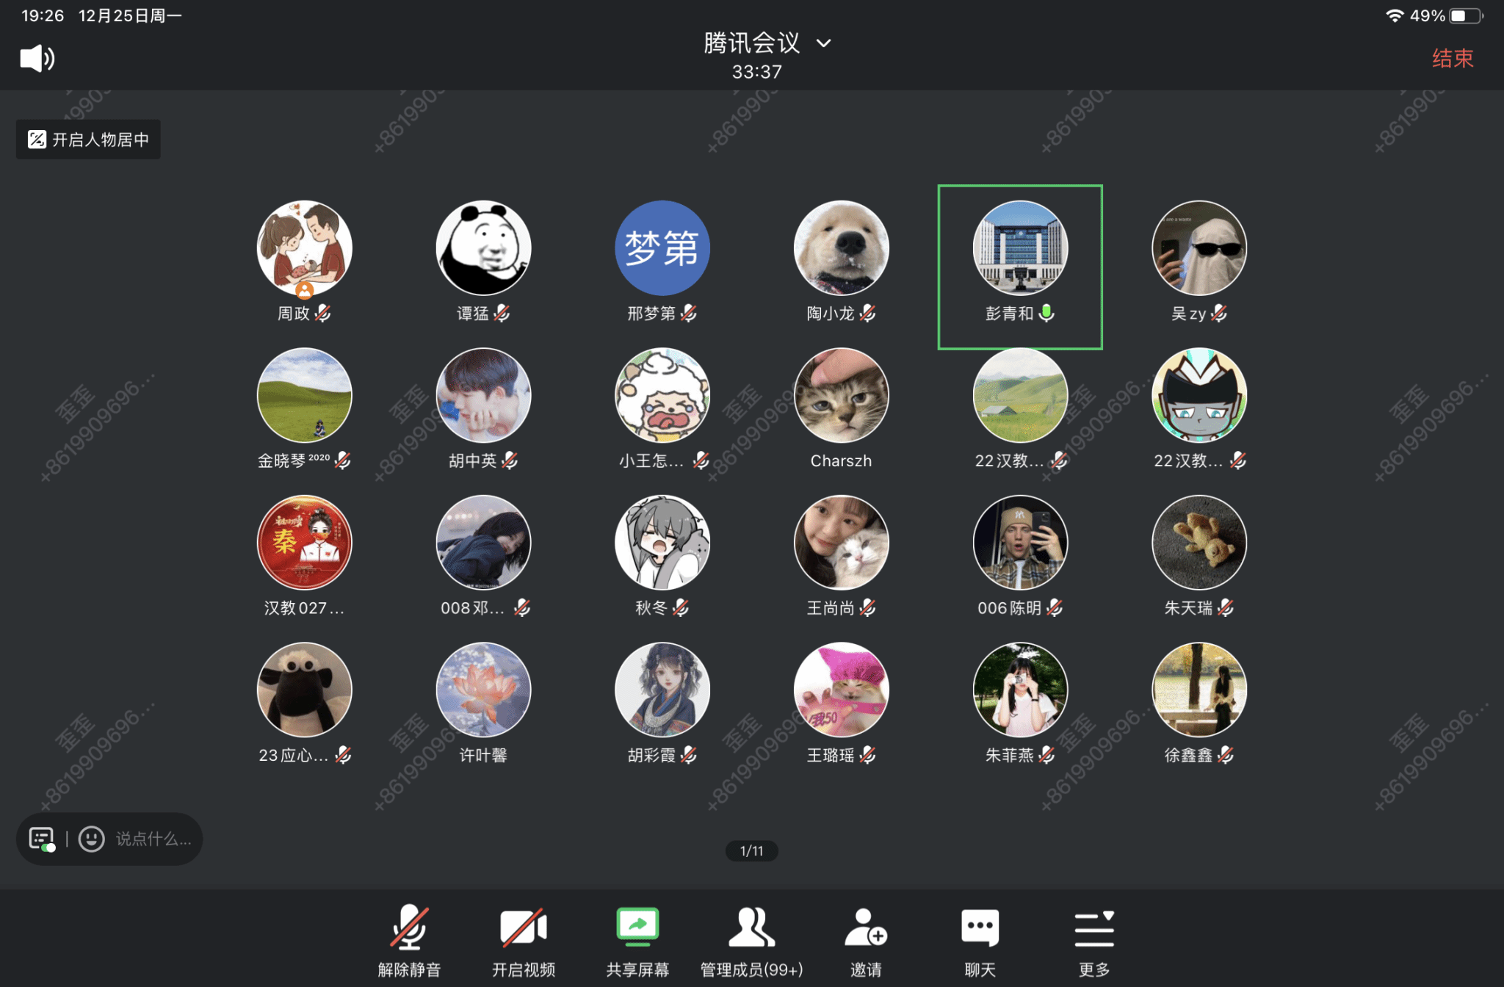Expand the 腾讯会议 title dropdown chevron

coord(824,43)
